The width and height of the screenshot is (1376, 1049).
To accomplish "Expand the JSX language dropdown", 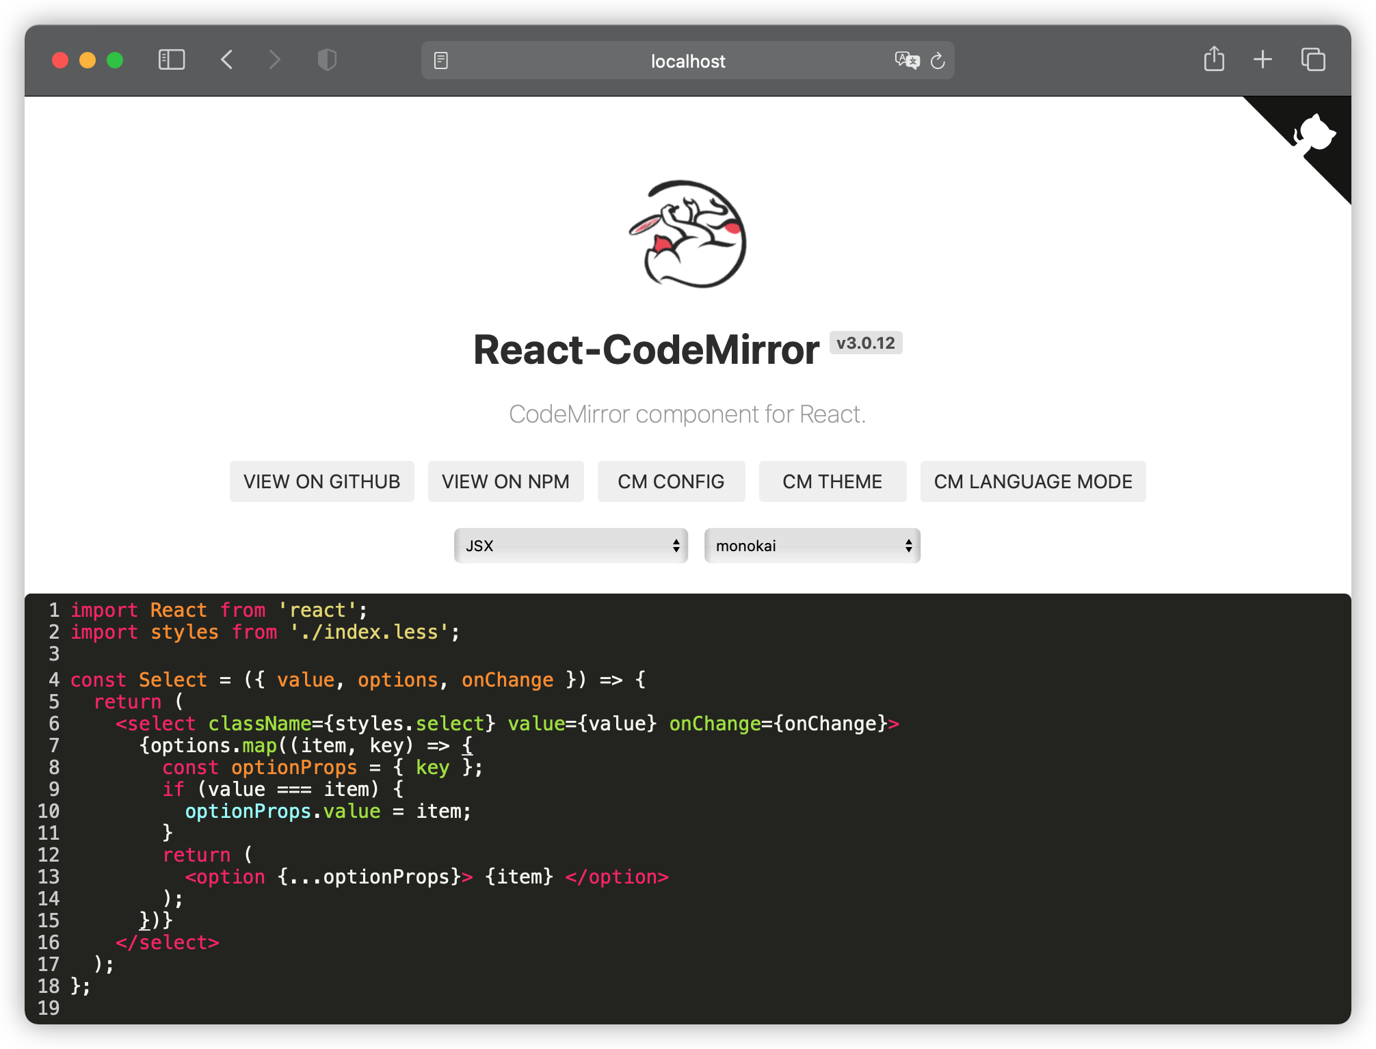I will pyautogui.click(x=571, y=546).
